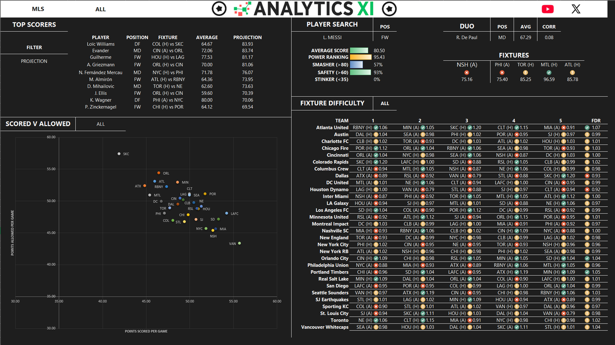The height and width of the screenshot is (345, 615).
Task: Click the Smasher (>80) blue bar
Action: click(x=356, y=65)
